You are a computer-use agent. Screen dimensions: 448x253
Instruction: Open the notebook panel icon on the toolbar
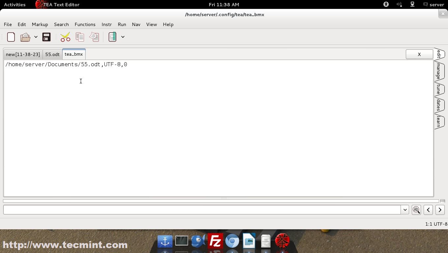(112, 37)
